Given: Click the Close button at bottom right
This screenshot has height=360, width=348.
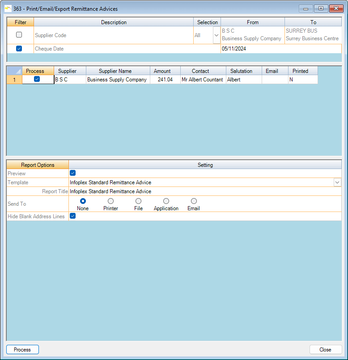Looking at the screenshot, I should click(325, 350).
